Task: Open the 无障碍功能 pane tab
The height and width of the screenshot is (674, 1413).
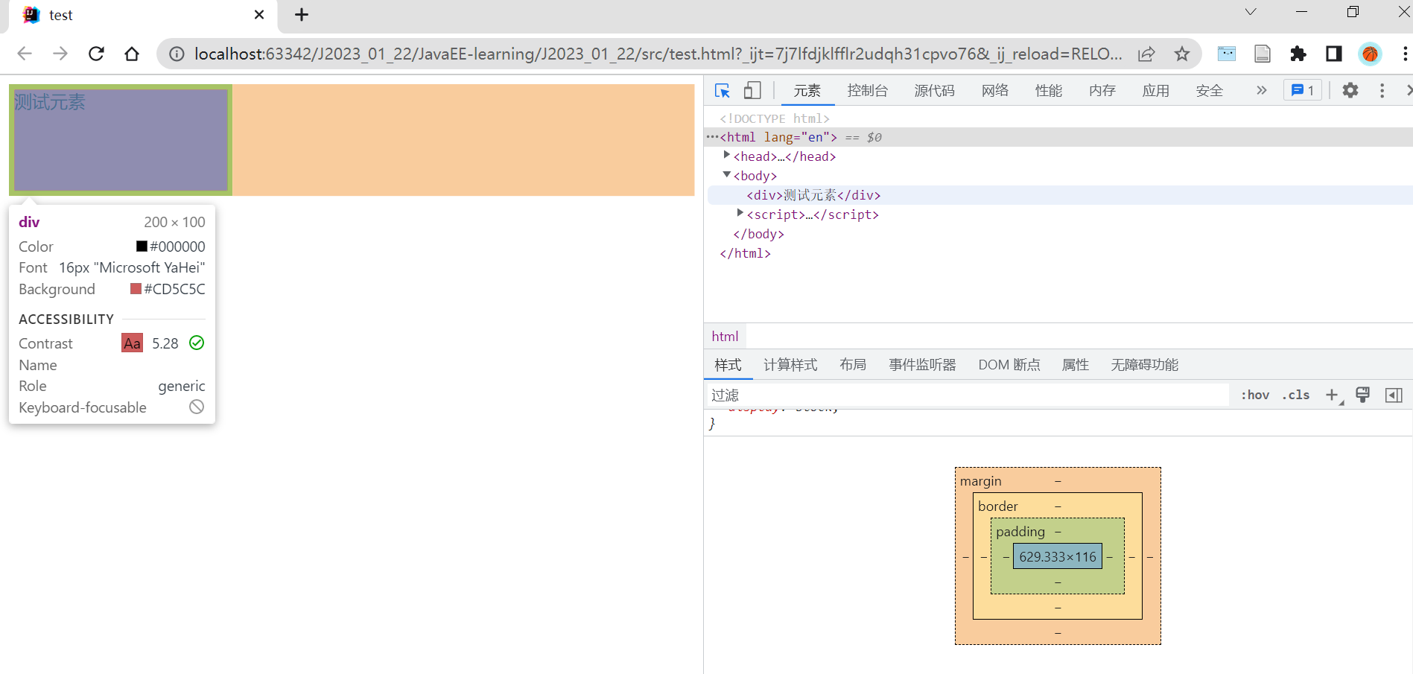Action: click(1144, 365)
